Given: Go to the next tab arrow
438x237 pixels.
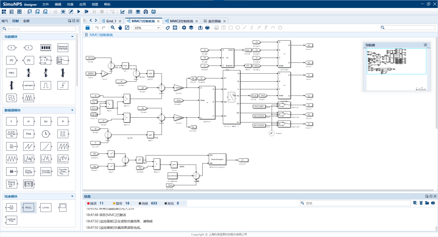Looking at the screenshot, I should click(96, 21).
